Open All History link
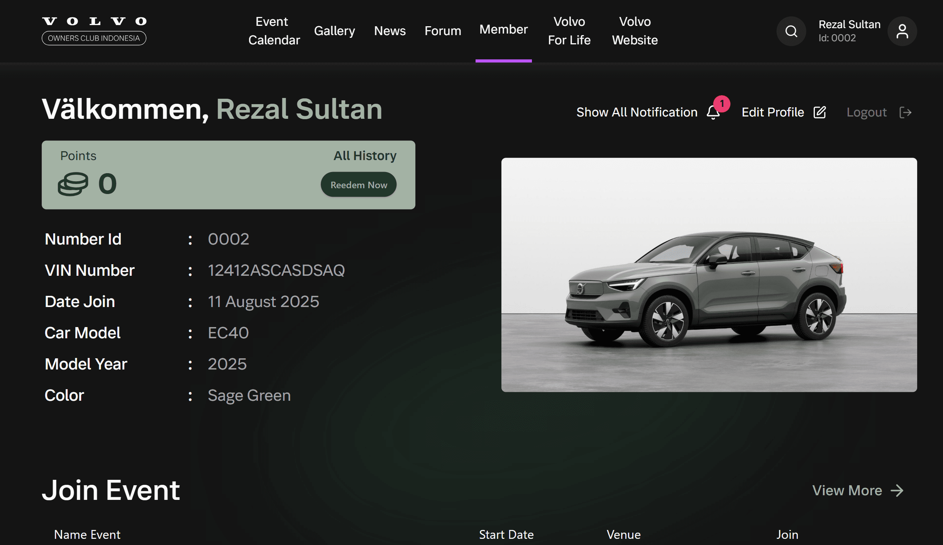Screen dimensions: 943x545 pos(365,155)
